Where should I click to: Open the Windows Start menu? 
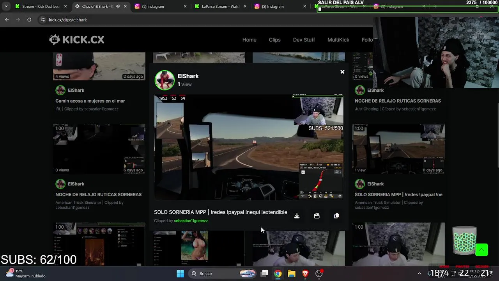[x=180, y=274]
